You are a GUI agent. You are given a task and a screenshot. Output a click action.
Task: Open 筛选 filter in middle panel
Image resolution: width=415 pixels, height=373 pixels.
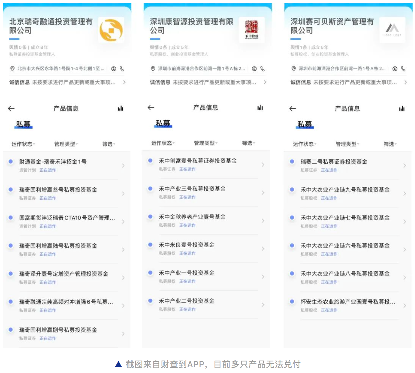coord(249,143)
